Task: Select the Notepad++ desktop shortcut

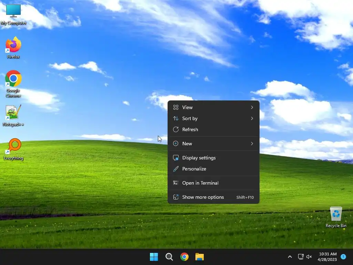Action: pyautogui.click(x=13, y=116)
